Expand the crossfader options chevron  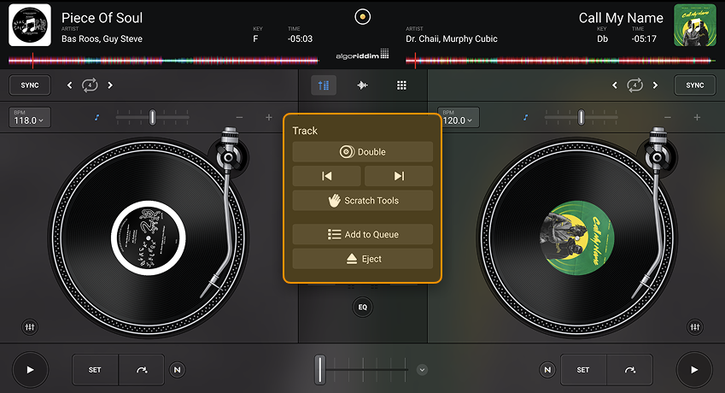[422, 370]
